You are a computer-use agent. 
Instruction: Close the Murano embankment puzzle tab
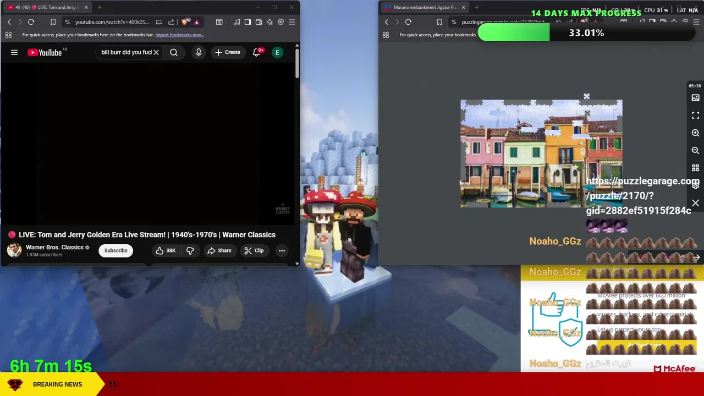point(463,7)
